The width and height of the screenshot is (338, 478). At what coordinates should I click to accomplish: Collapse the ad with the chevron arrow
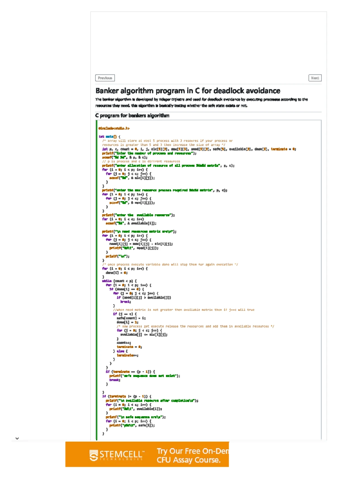(17, 438)
